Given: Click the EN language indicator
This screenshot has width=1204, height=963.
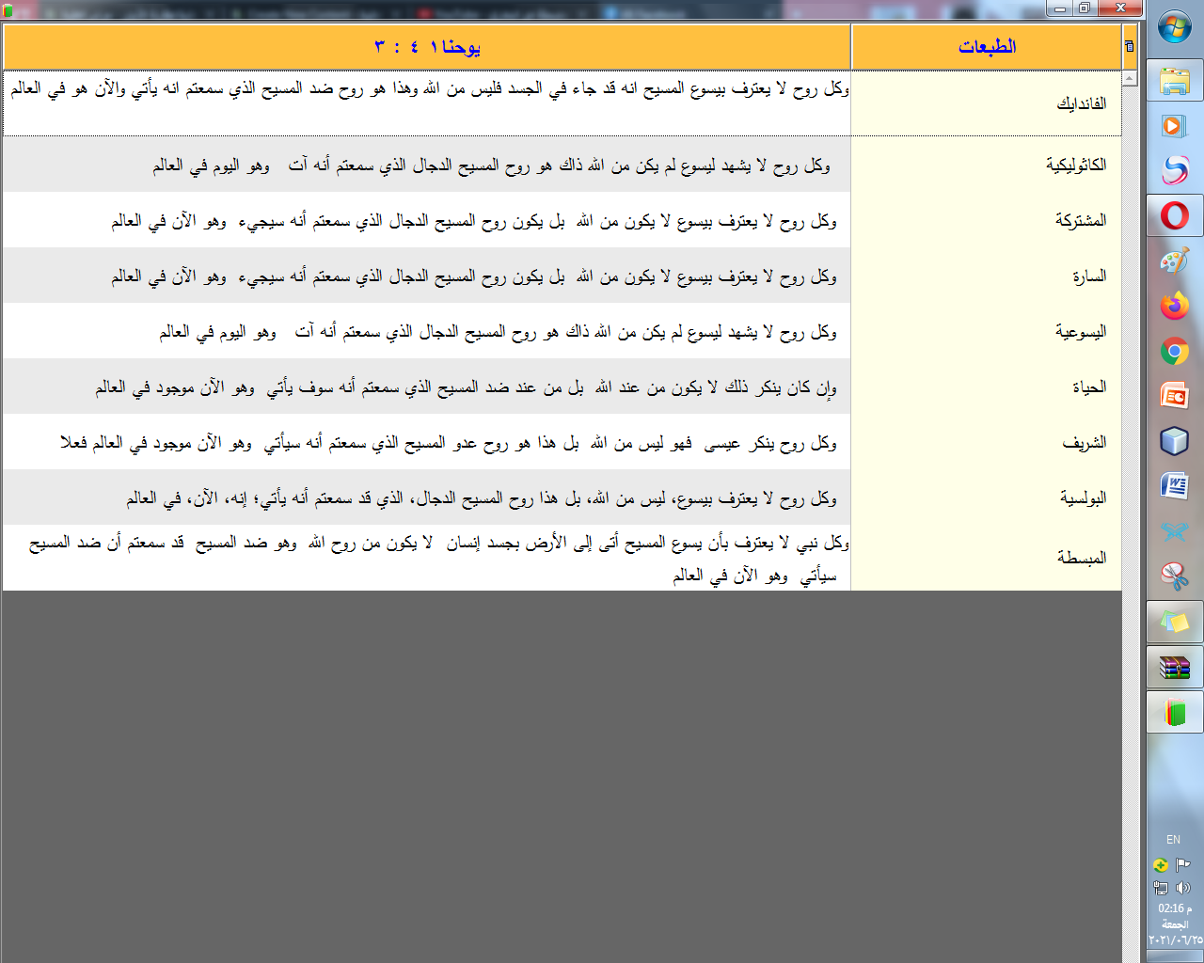Looking at the screenshot, I should [x=1173, y=840].
